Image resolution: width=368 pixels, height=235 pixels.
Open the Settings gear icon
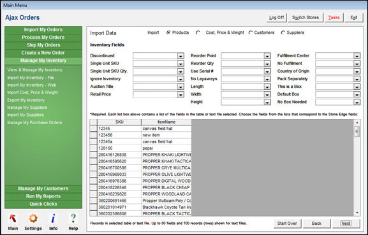pyautogui.click(x=33, y=218)
